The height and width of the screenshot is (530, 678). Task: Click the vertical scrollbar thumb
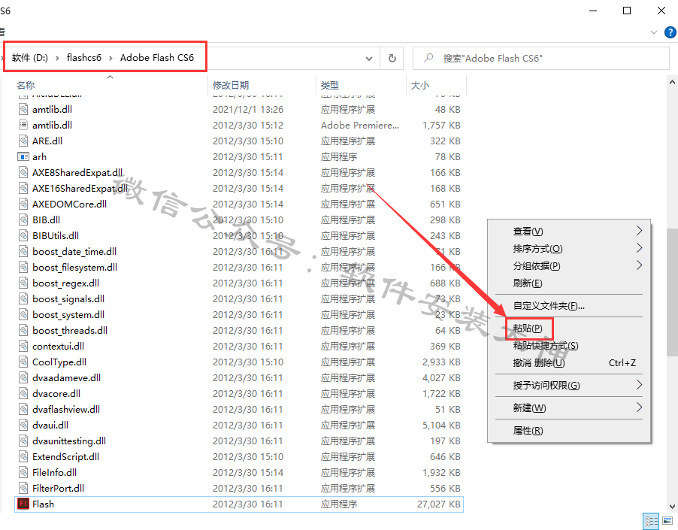tap(673, 292)
